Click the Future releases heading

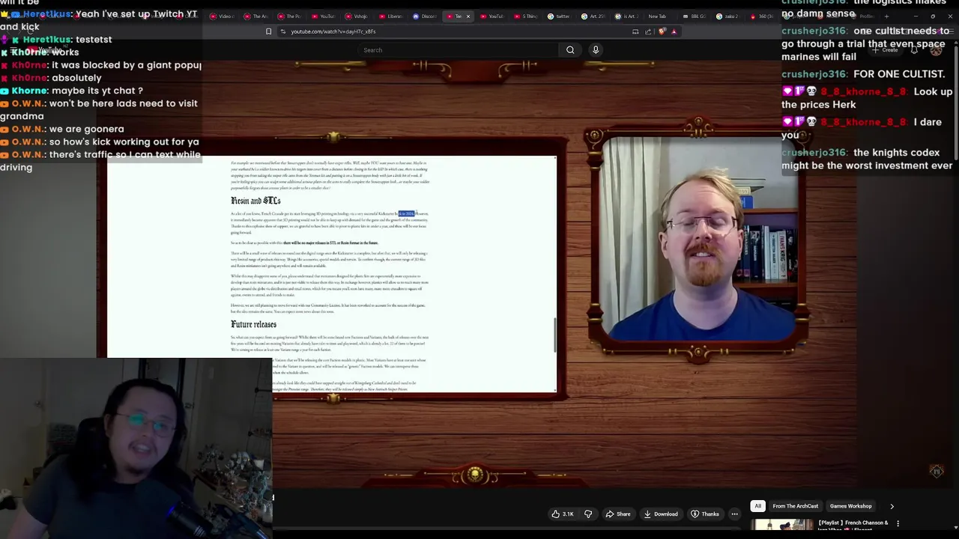pyautogui.click(x=253, y=324)
